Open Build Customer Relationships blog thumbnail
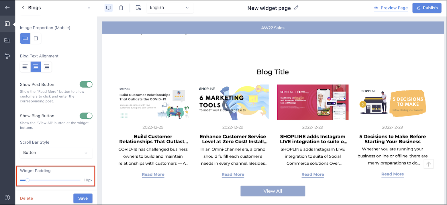The height and width of the screenshot is (205, 447). pyautogui.click(x=153, y=102)
